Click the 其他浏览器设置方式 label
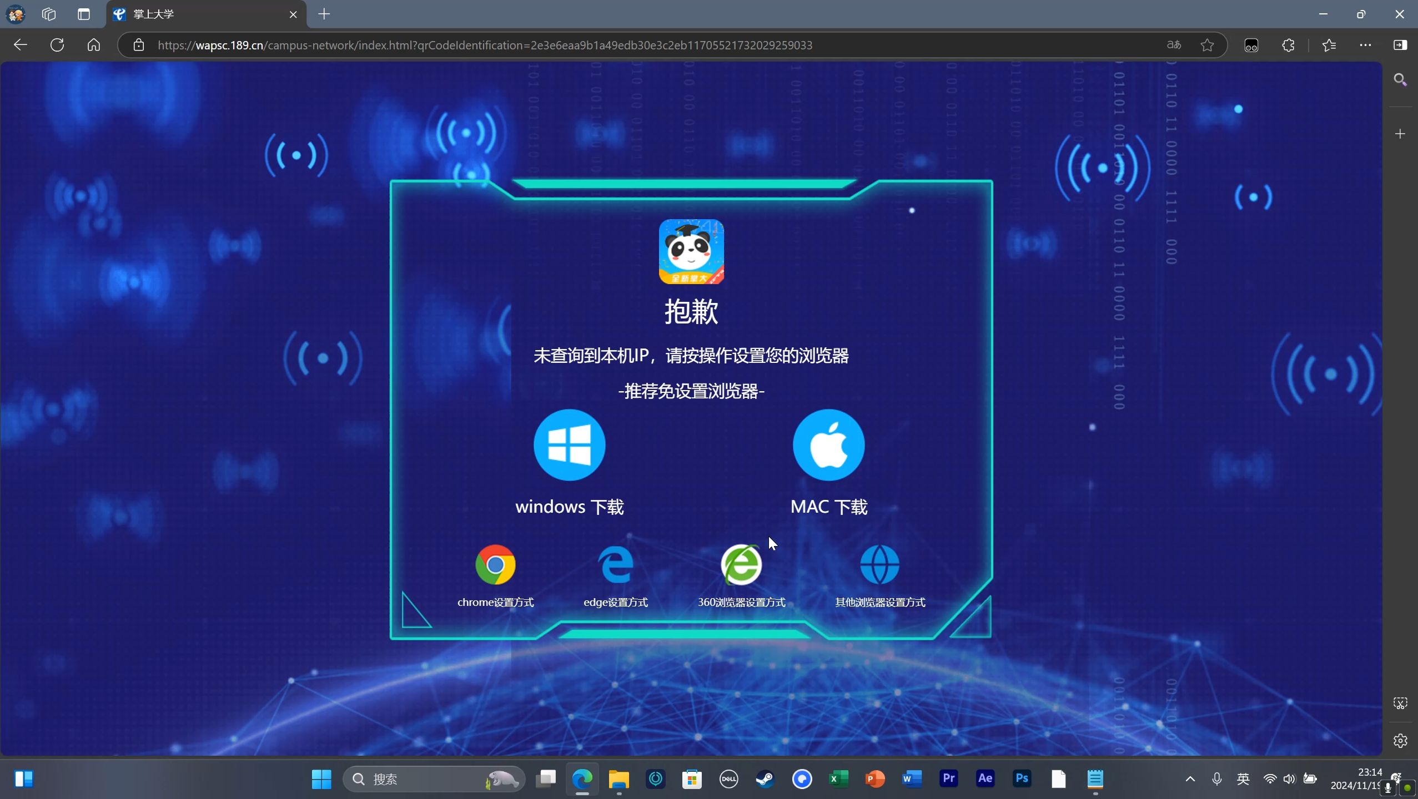 (880, 602)
